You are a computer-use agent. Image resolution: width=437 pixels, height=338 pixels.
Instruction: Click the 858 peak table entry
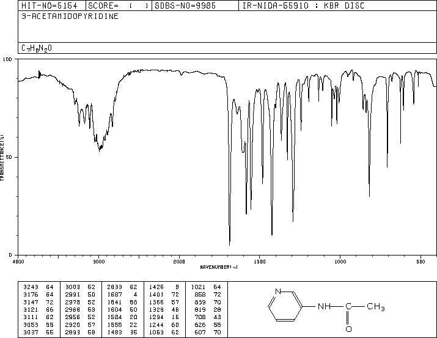coord(208,294)
